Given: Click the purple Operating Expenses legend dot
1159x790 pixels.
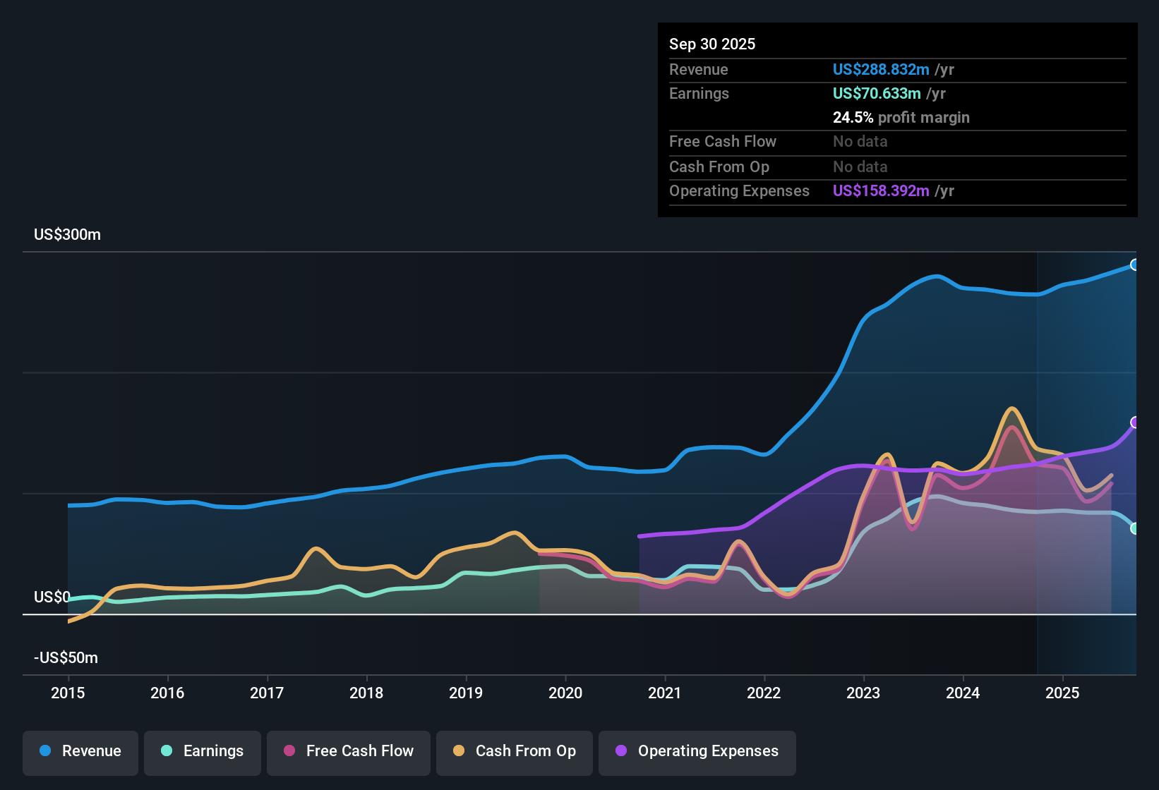Looking at the screenshot, I should [621, 750].
